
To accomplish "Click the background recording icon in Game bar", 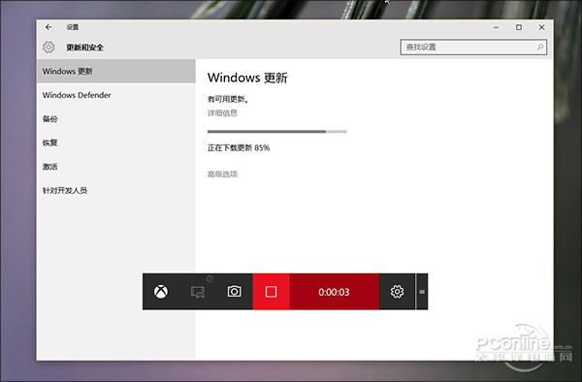I will pyautogui.click(x=198, y=292).
